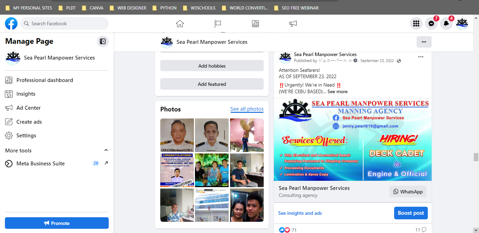Click the Meta Business Suite logo icon

pos(9,164)
